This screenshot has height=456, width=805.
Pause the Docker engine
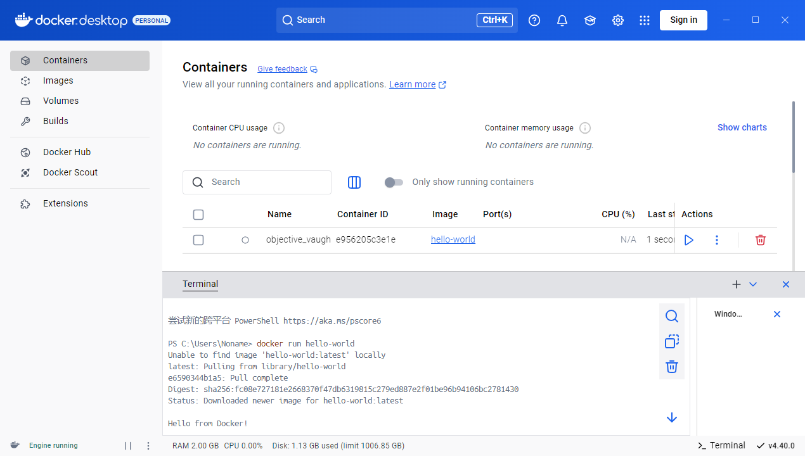coord(128,446)
